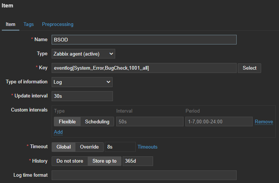
Task: Click the Update interval field
Action: coord(82,96)
